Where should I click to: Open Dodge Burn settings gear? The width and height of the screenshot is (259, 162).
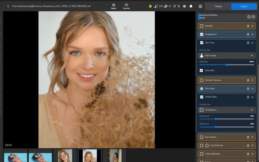[248, 34]
